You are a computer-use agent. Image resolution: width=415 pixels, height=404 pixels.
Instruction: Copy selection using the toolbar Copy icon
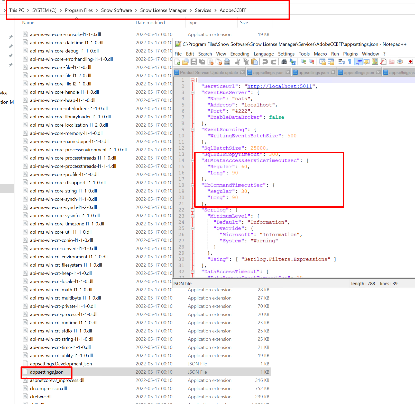[246, 62]
